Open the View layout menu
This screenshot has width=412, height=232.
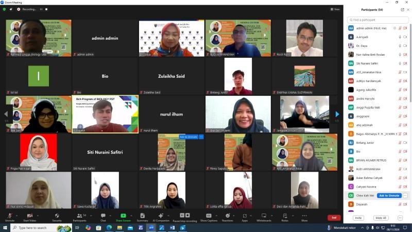[335, 9]
